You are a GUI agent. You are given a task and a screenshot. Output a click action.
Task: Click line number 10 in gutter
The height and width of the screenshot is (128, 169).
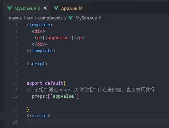coord(15,83)
